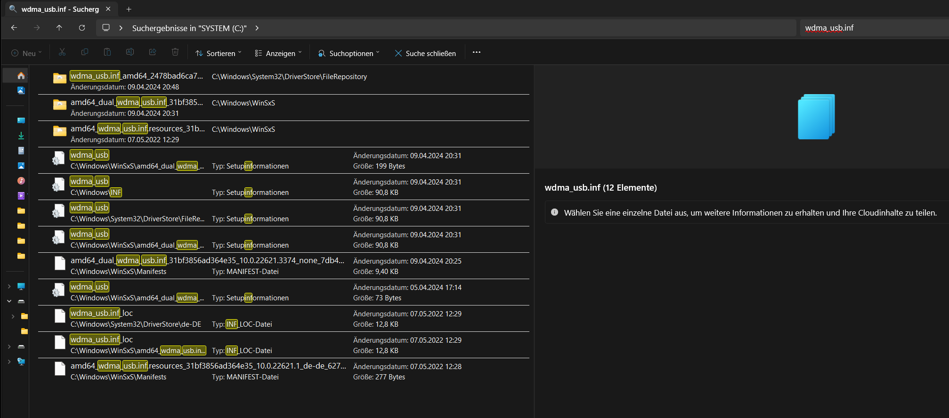Open the Anzeigen view dropdown
Screen dimensions: 949x418
278,53
